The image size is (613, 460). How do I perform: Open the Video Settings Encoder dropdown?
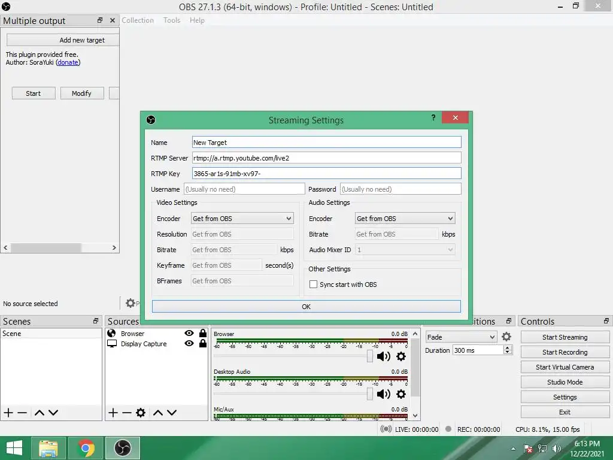pos(242,218)
